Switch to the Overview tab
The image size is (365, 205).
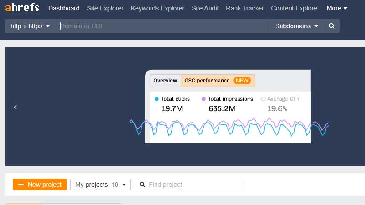[165, 81]
